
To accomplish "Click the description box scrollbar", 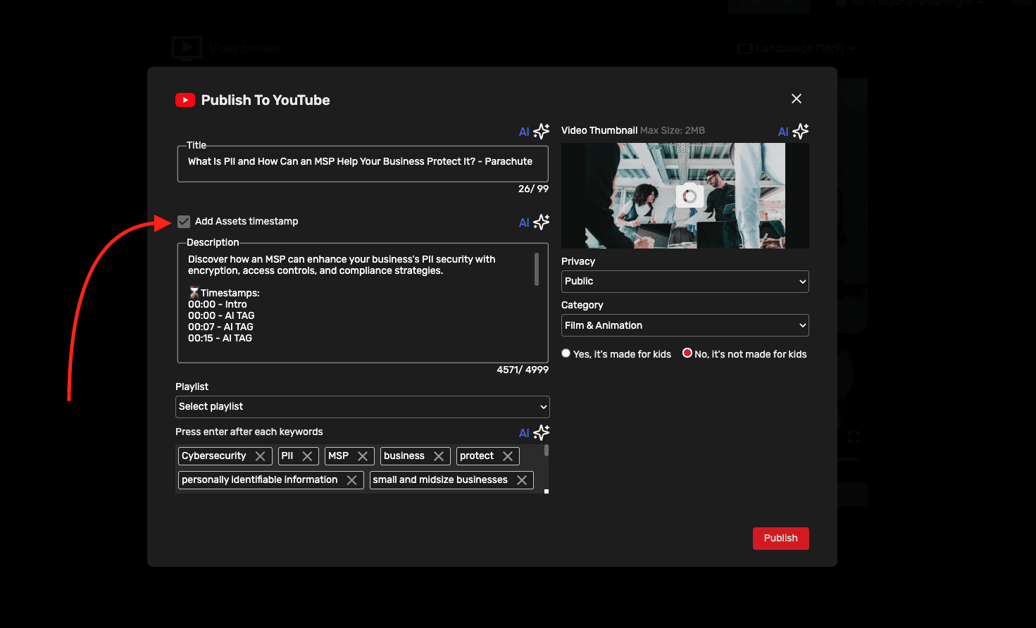I will [x=537, y=270].
